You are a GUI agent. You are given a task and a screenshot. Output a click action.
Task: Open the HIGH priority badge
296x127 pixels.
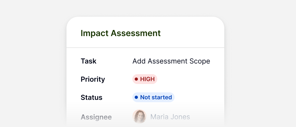click(x=145, y=79)
